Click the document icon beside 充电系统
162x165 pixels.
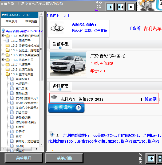pyautogui.click(x=12, y=88)
